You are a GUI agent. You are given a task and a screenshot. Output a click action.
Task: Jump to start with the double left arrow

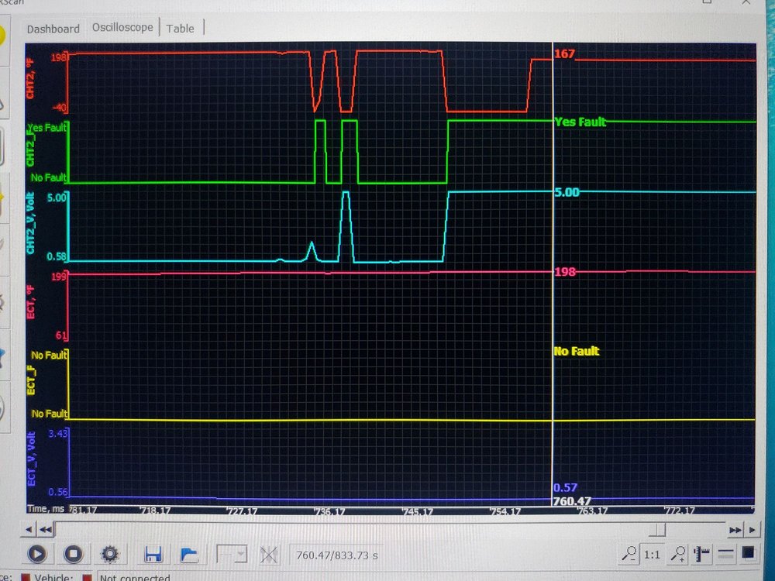(x=46, y=529)
